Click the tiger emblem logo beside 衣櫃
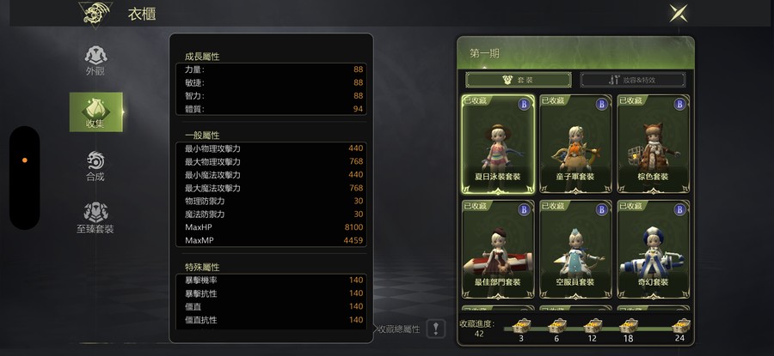 pos(95,14)
